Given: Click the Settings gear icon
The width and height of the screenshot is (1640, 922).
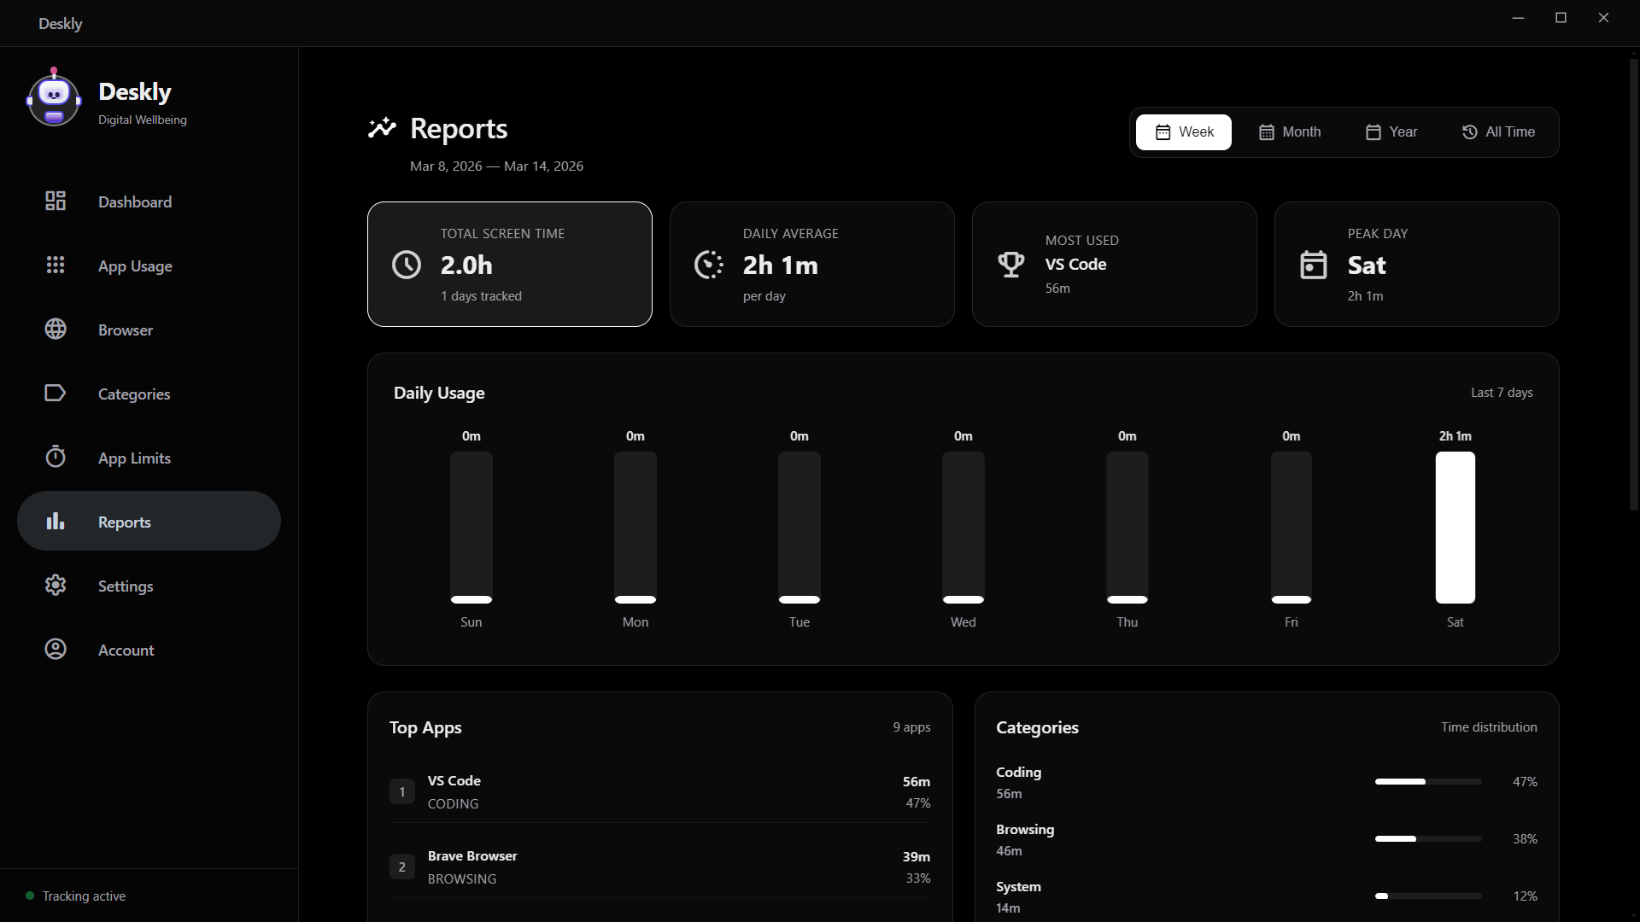Looking at the screenshot, I should click(56, 585).
